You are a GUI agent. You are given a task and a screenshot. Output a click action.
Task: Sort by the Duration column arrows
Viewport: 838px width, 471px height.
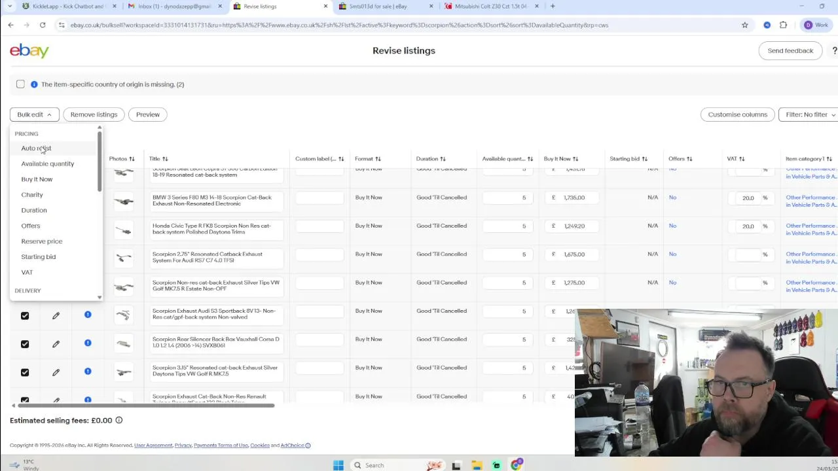pos(443,159)
